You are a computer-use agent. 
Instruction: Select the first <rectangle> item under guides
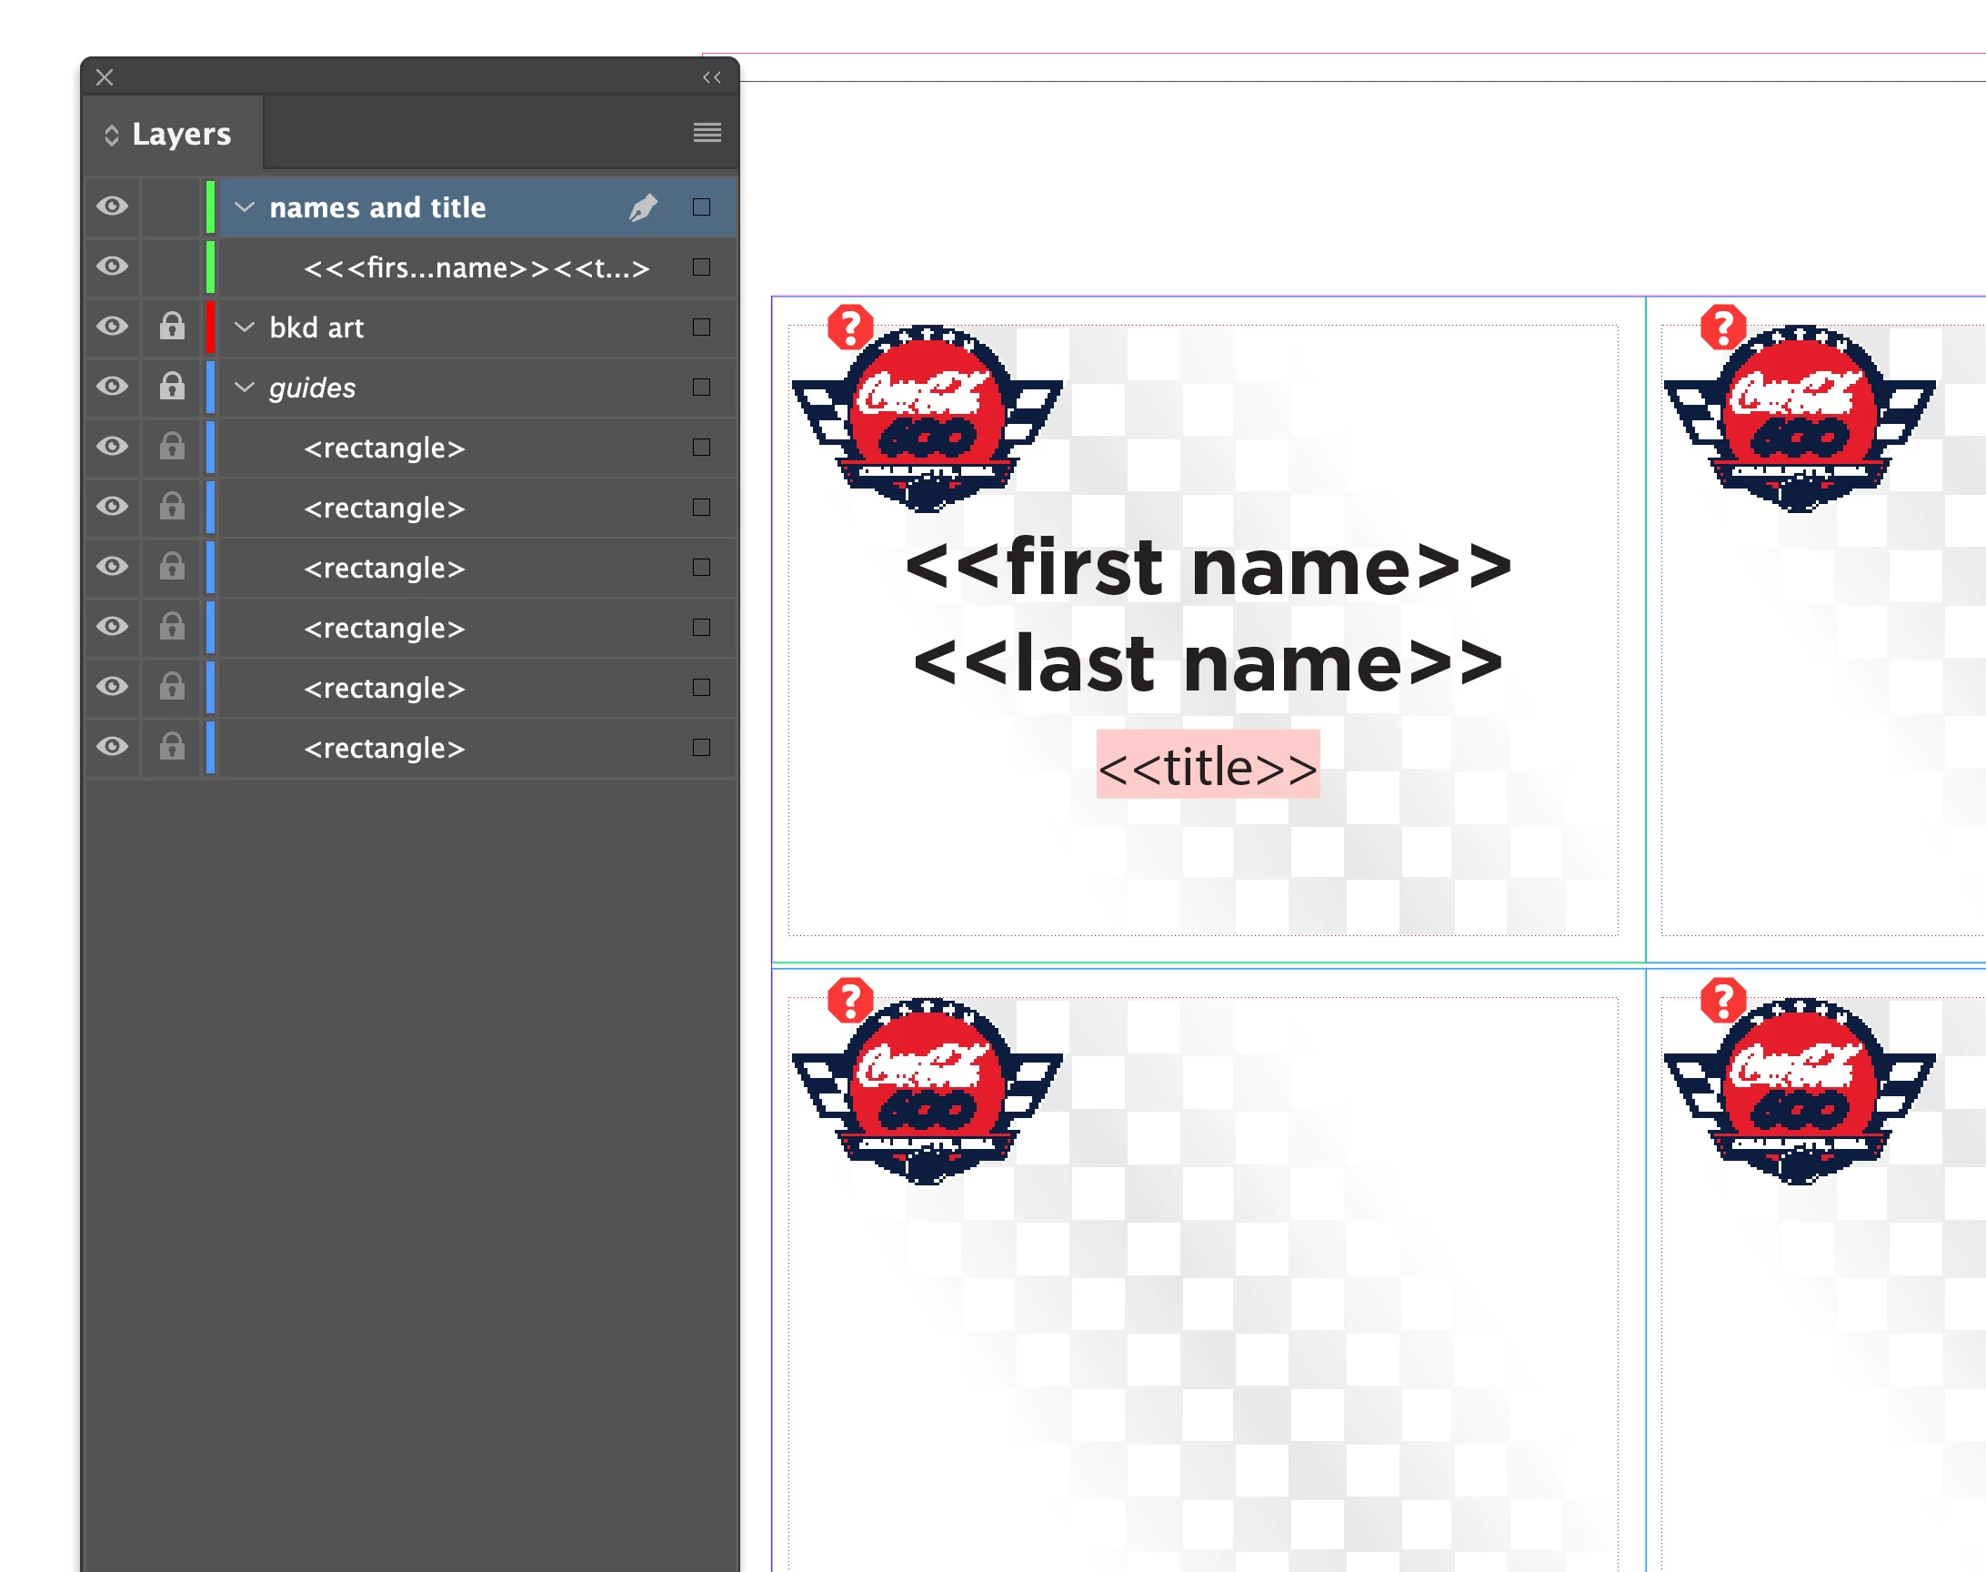tap(385, 448)
